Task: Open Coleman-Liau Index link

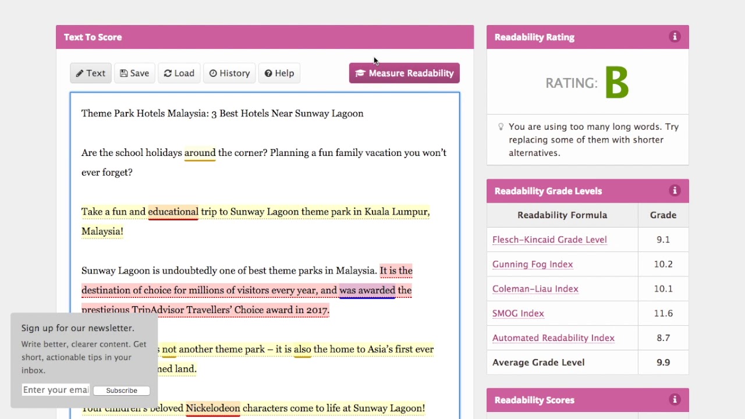Action: pos(535,289)
